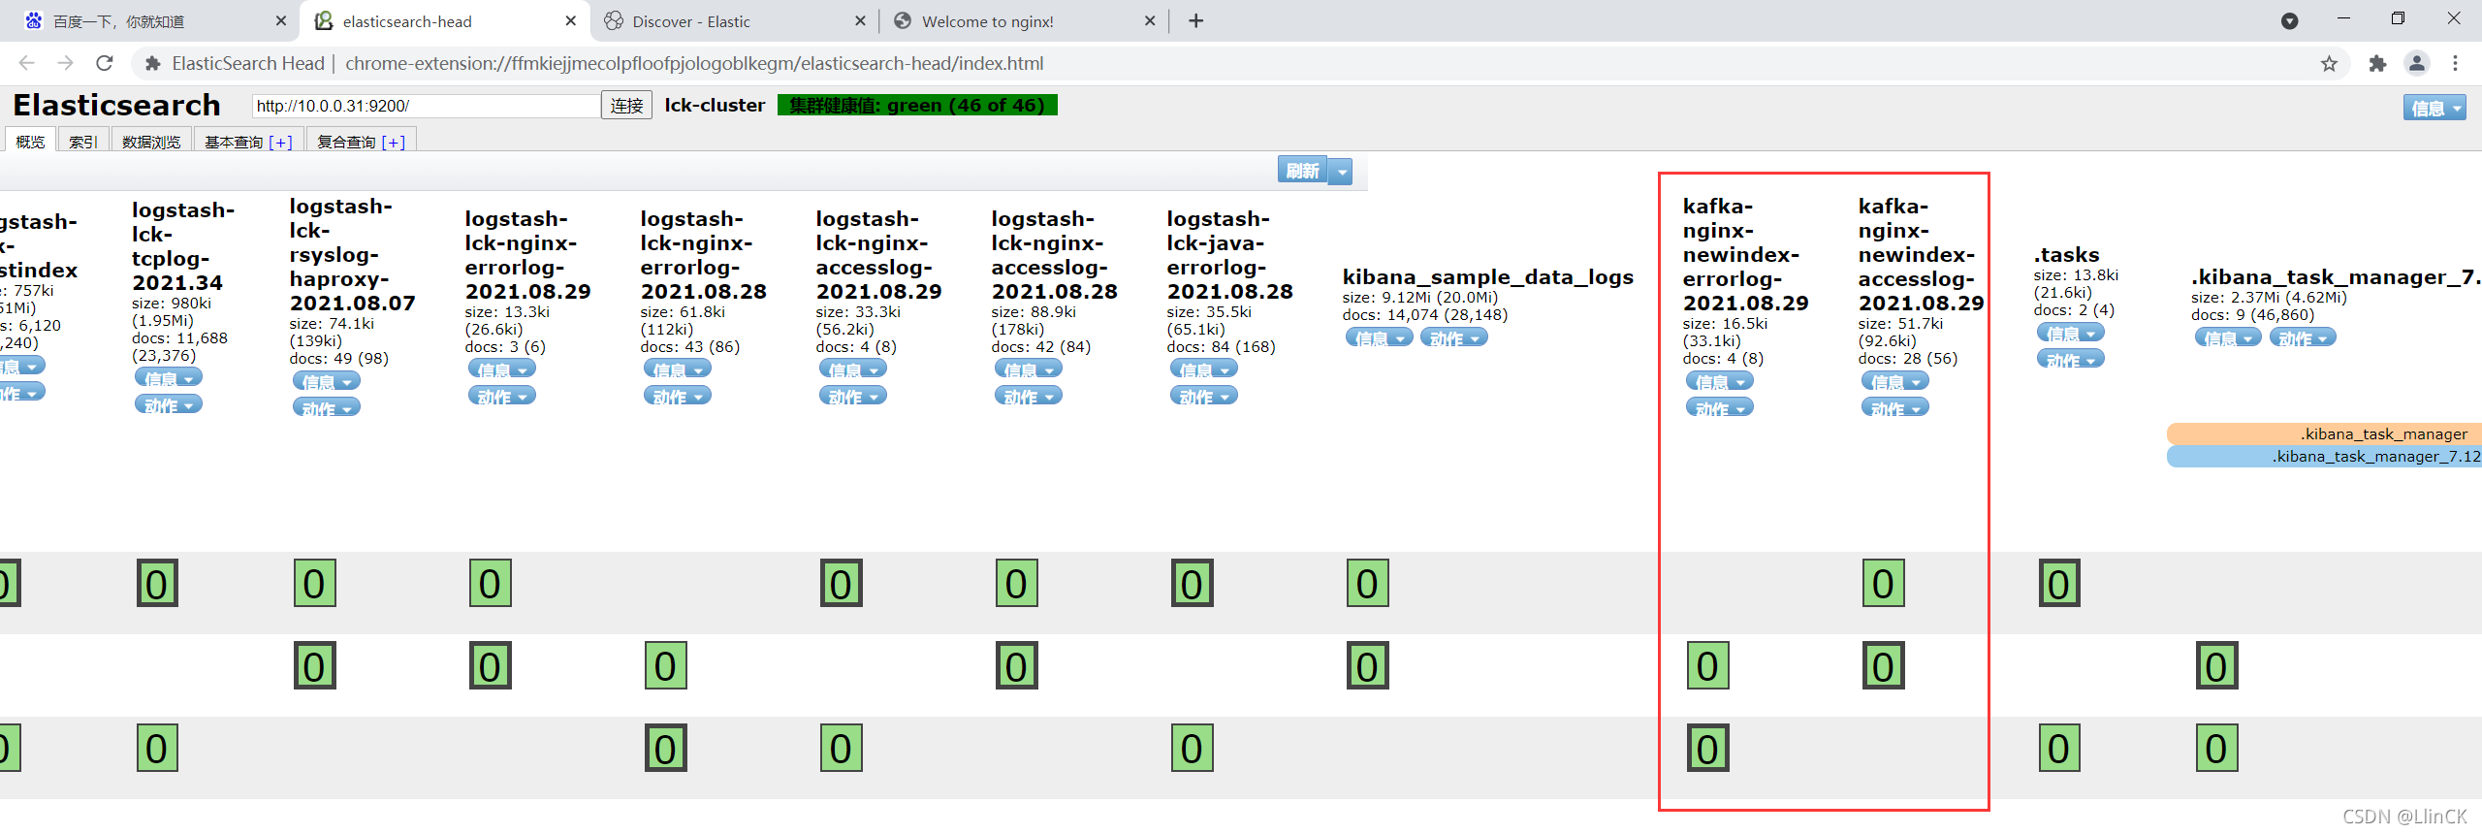This screenshot has width=2482, height=834.
Task: Open the 索引 indices tab
Action: tap(82, 141)
